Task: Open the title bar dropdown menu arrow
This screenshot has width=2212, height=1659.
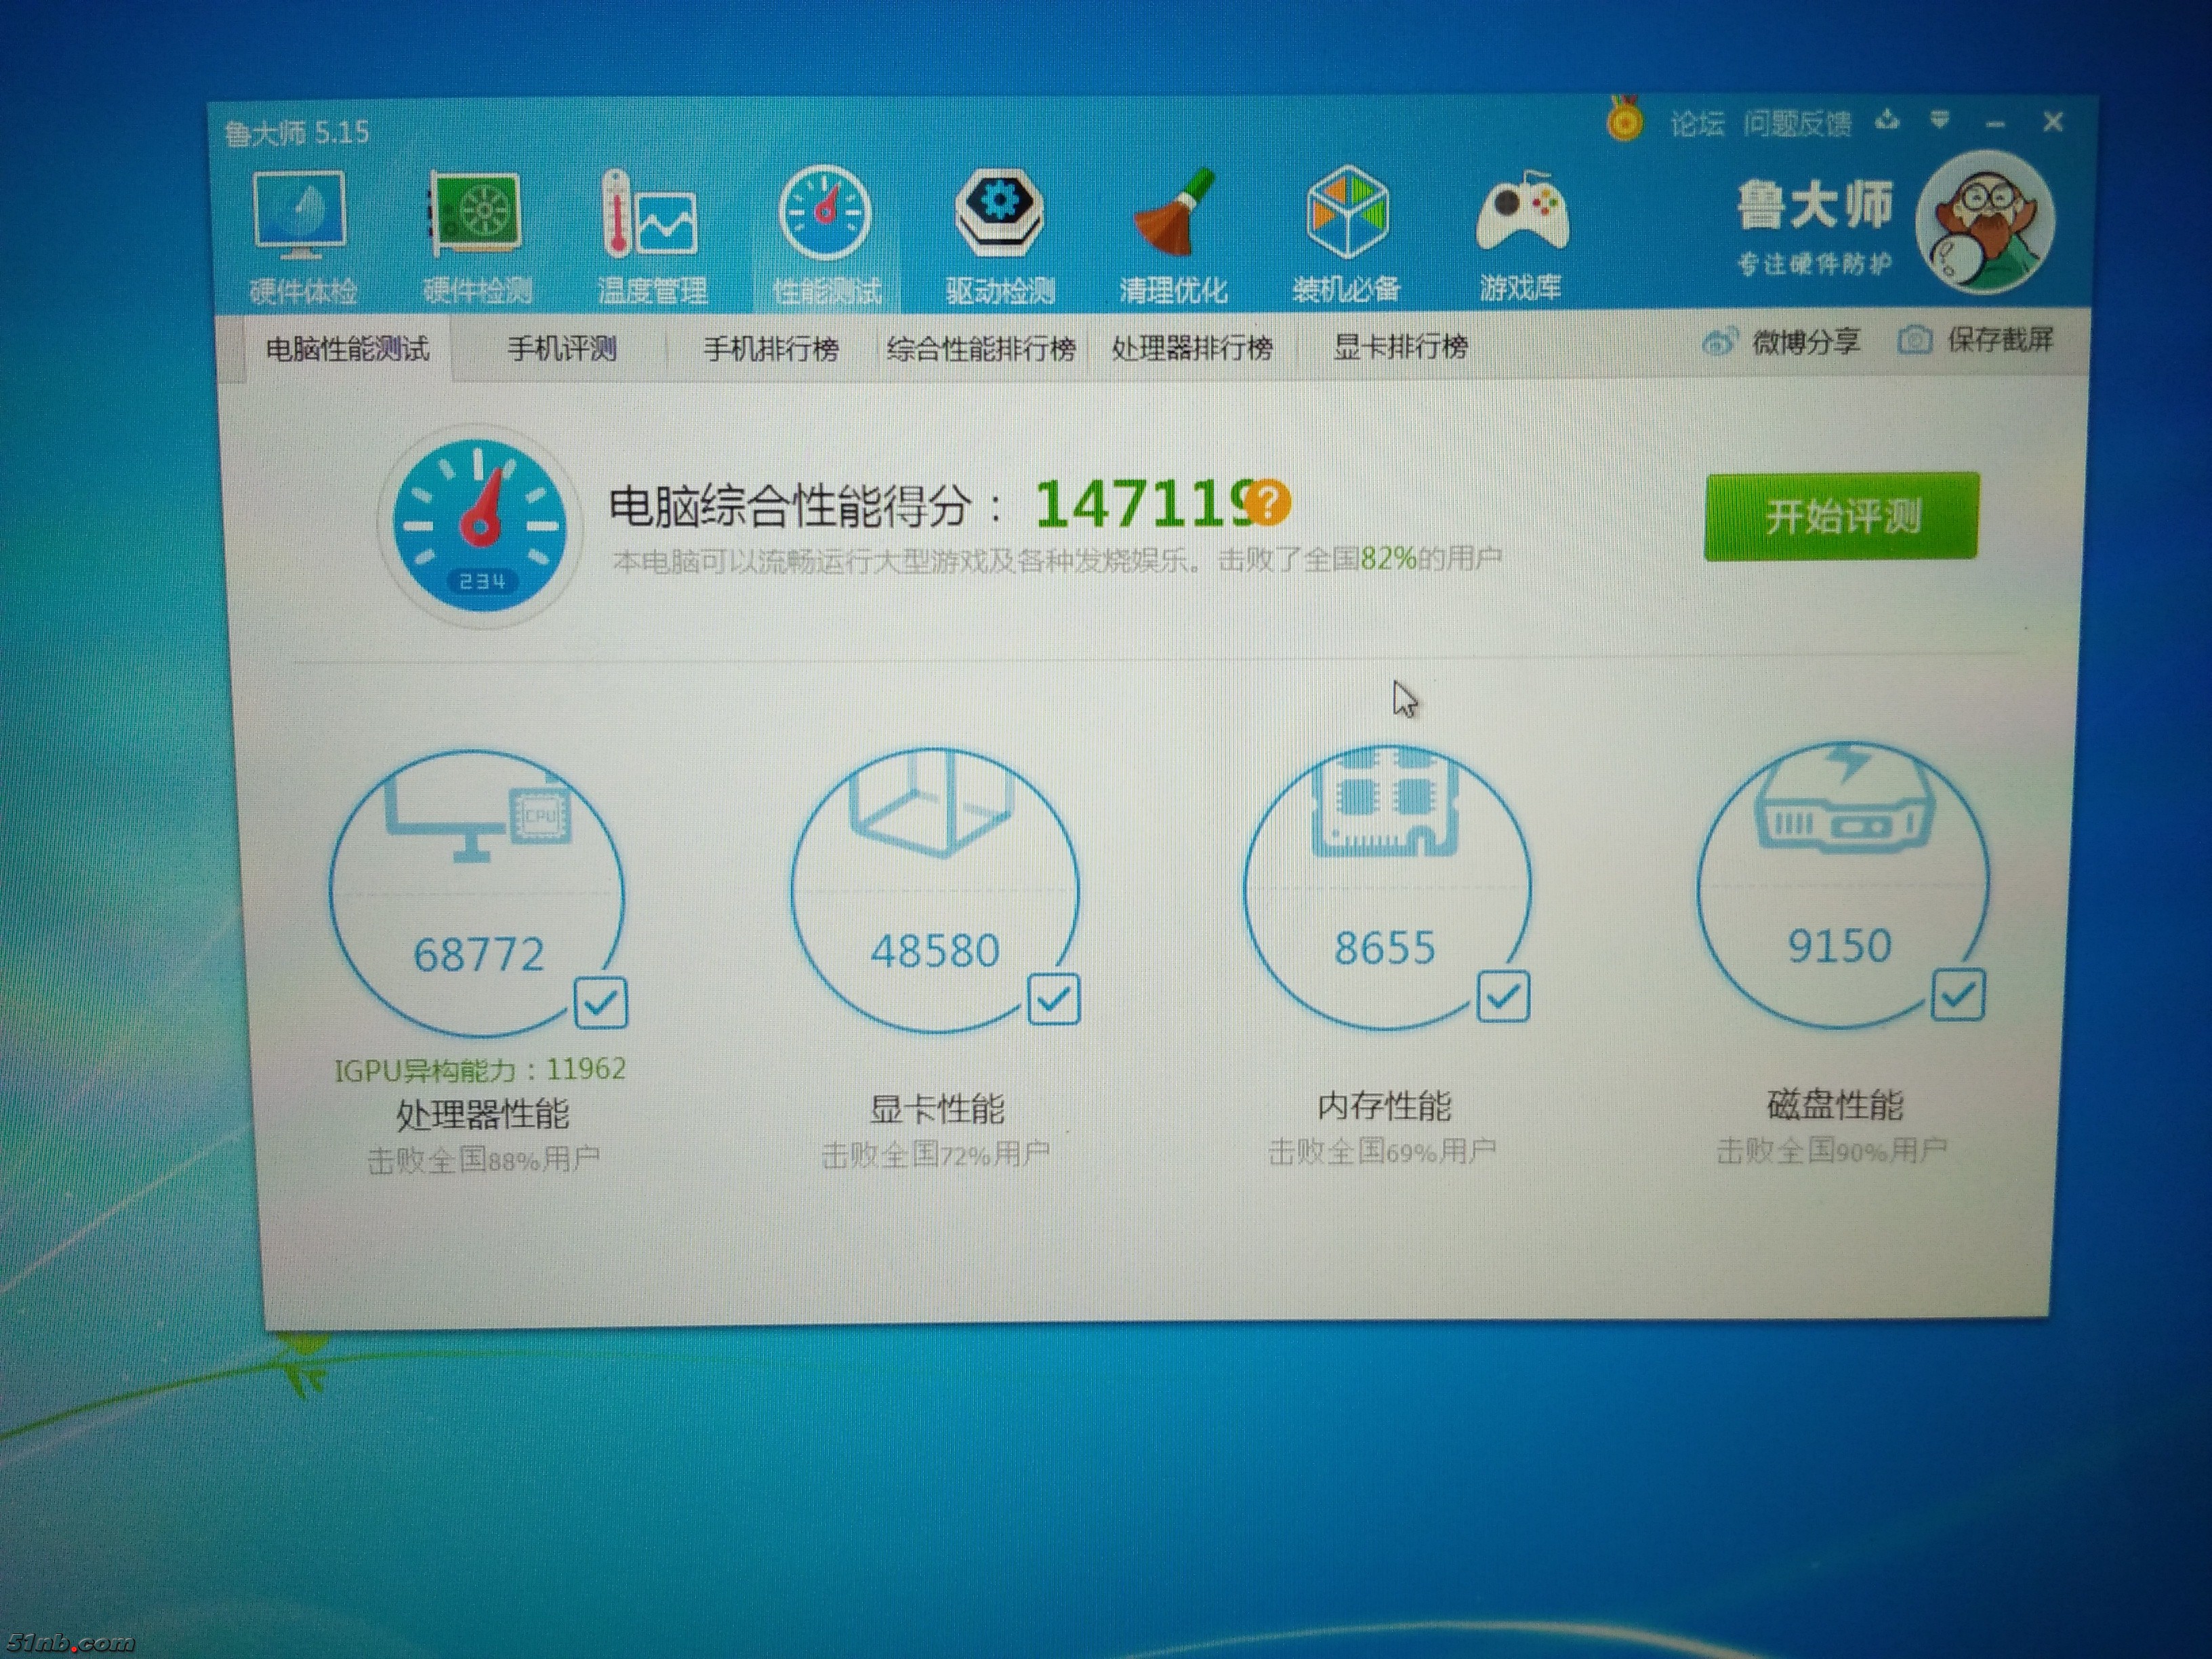Action: (x=1940, y=121)
